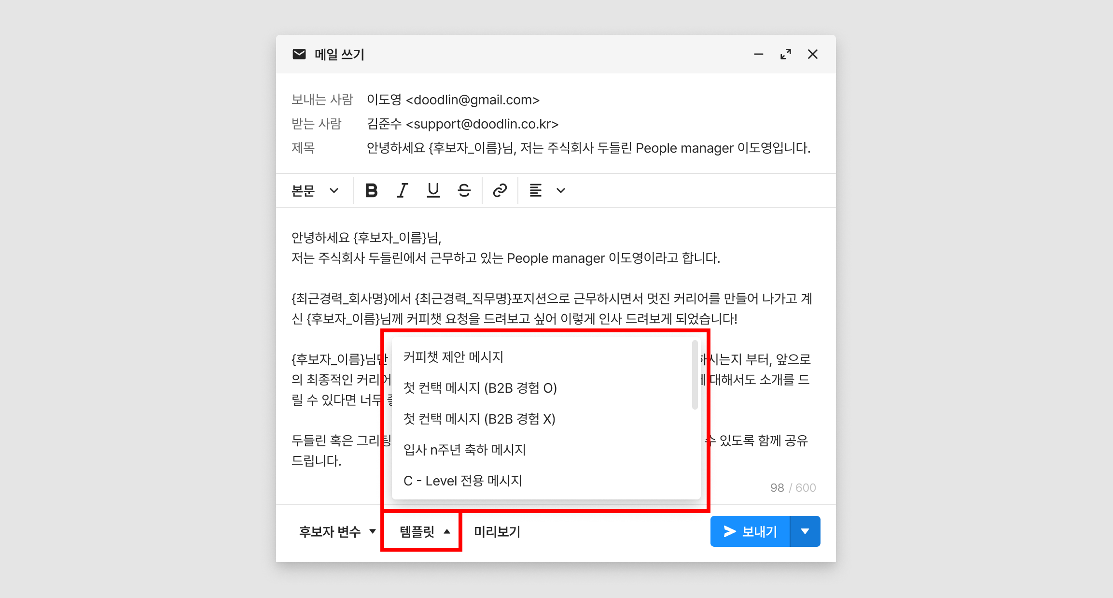Viewport: 1113px width, 598px height.
Task: Choose 첫 컨택 메시지 (B2B 경험 O)
Action: [480, 388]
